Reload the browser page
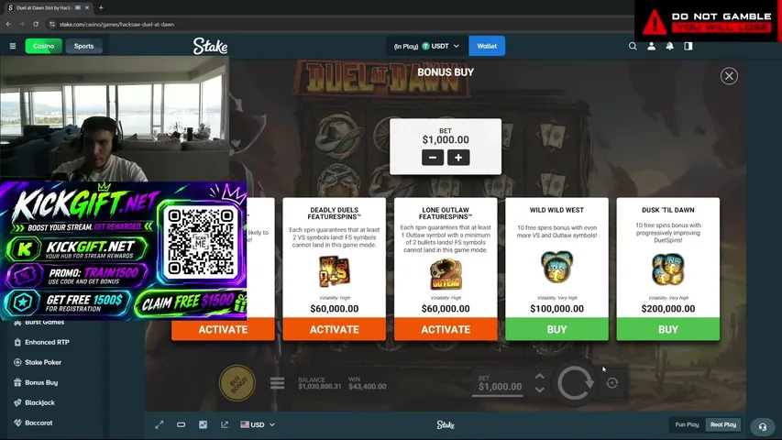782x440 pixels. click(36, 24)
